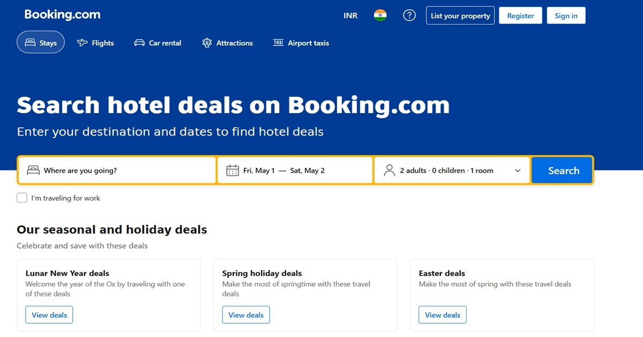Screen dimensions: 643x337
Task: Switch to the Airport taxis tab
Action: point(301,43)
